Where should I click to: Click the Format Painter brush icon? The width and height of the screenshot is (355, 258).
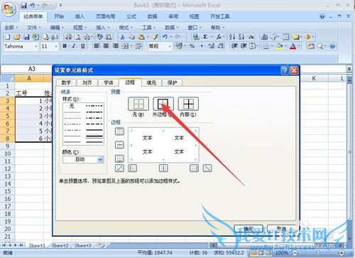(155, 37)
